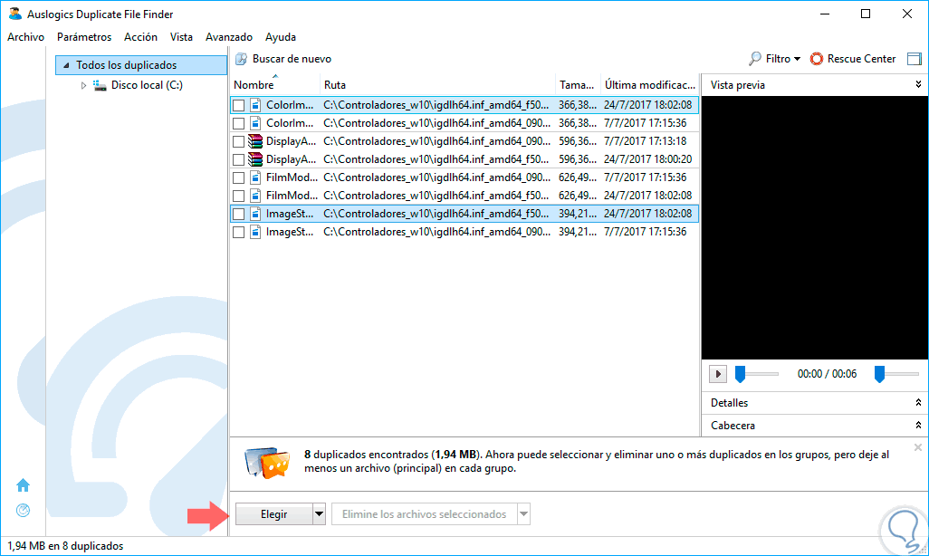The image size is (929, 556).
Task: Click date 7/7/2017 17:15:36 of ImageSt row
Action: [646, 232]
